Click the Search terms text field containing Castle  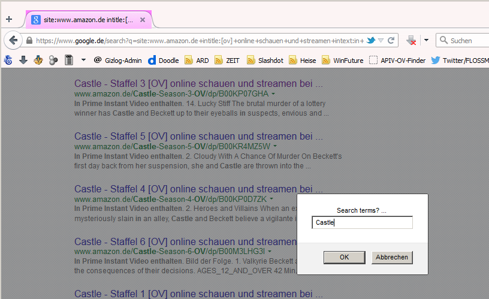[362, 222]
